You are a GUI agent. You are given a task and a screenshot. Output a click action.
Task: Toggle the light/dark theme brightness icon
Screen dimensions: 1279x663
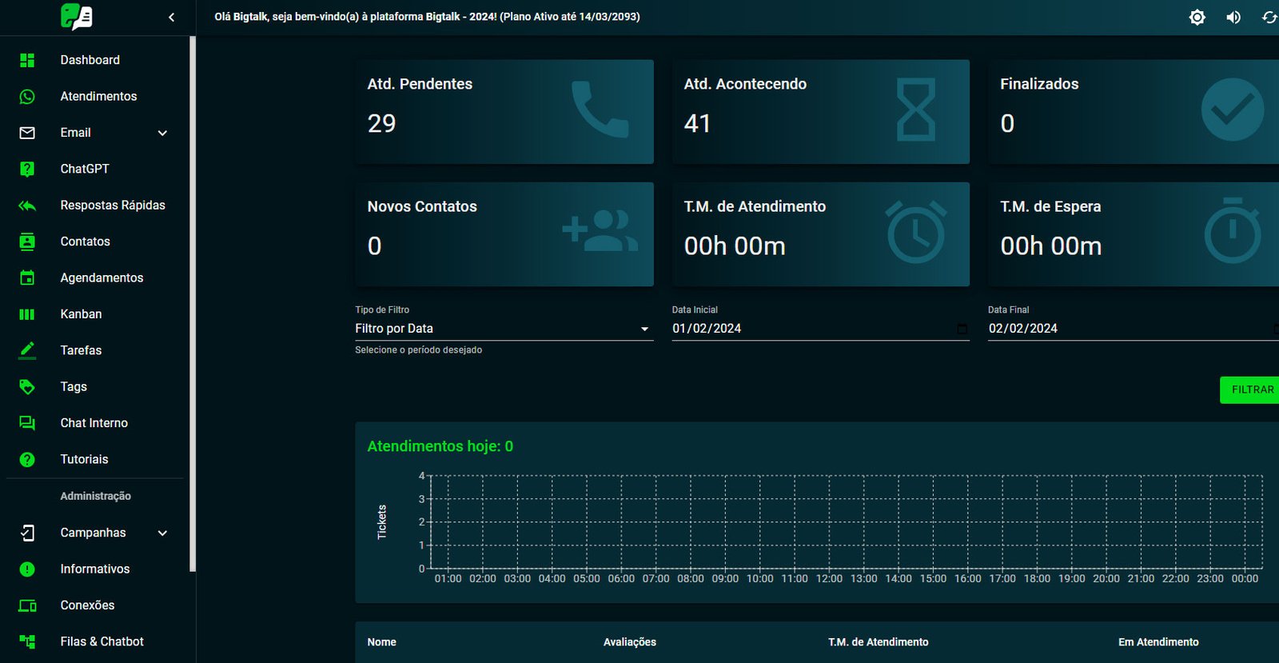click(1197, 17)
